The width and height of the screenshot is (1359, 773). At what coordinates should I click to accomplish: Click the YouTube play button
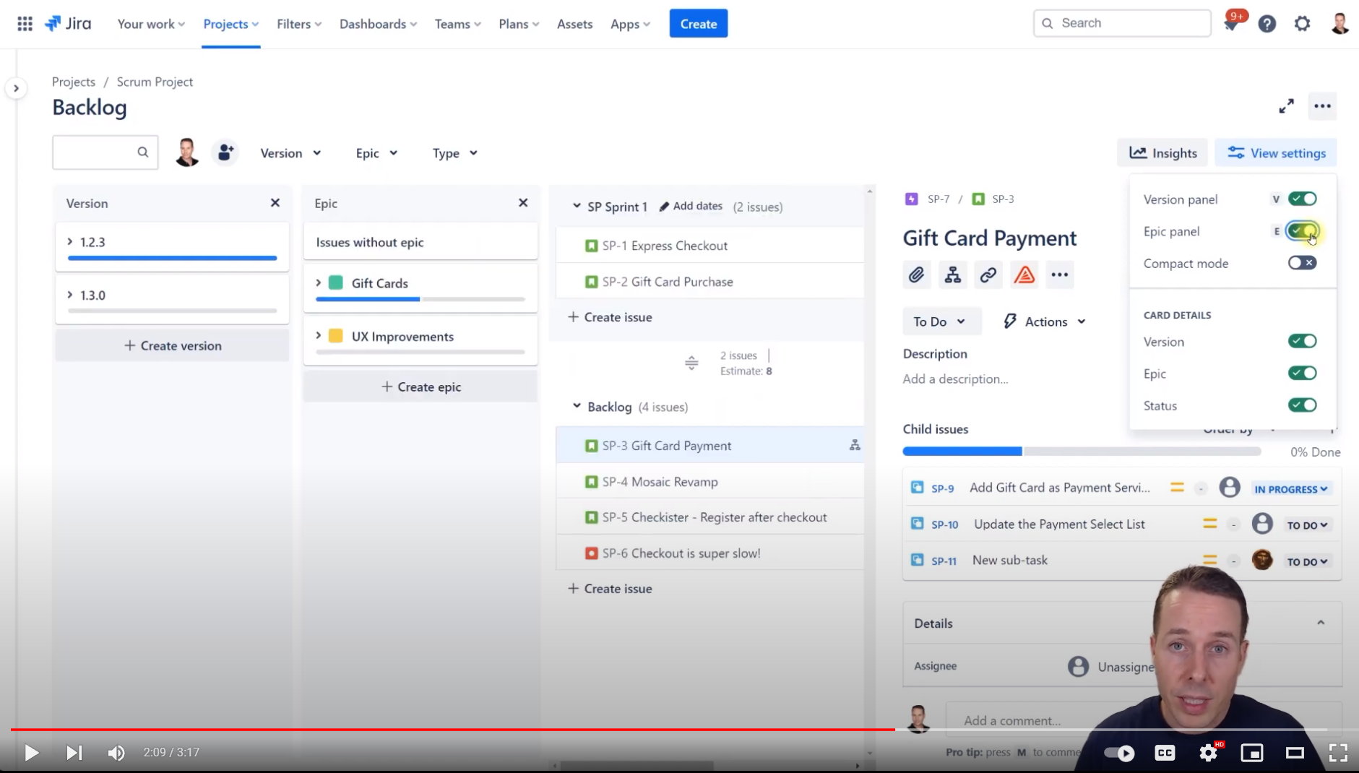pos(31,753)
